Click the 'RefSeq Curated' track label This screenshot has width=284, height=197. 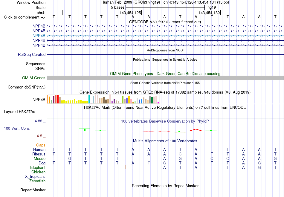[32, 54]
